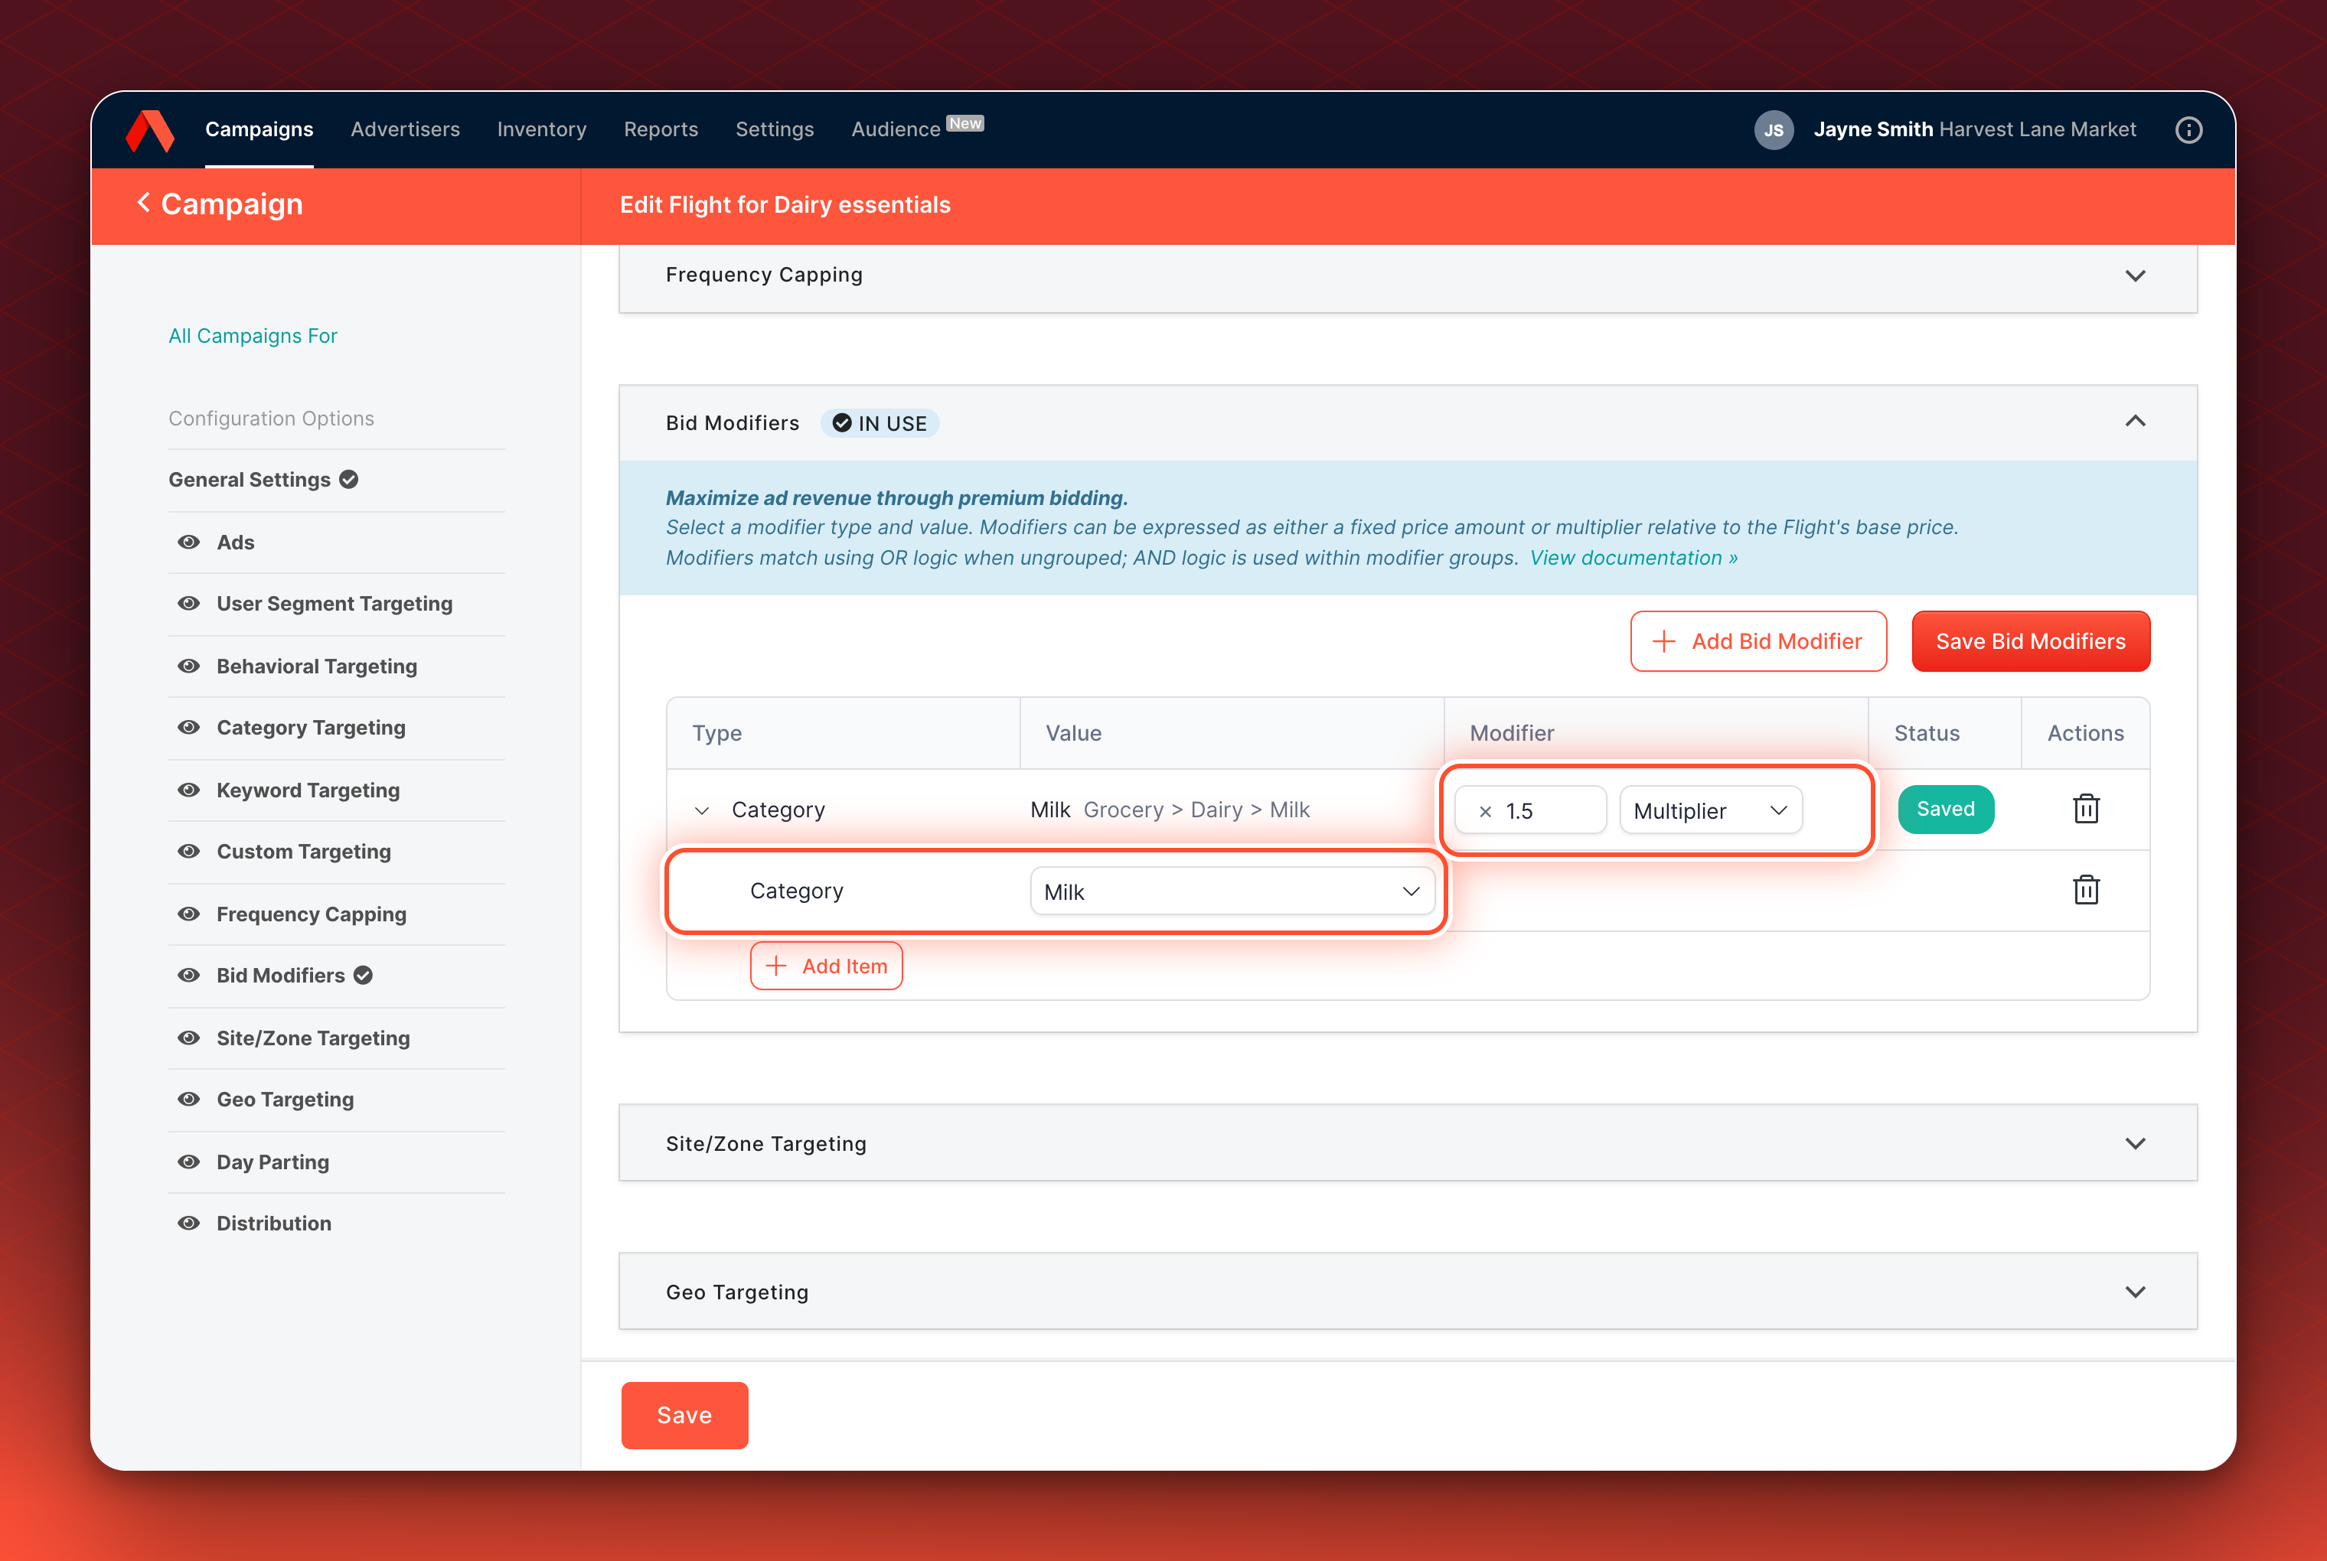Collapse the Category modifier row chevron
This screenshot has height=1561, width=2327.
coord(702,810)
